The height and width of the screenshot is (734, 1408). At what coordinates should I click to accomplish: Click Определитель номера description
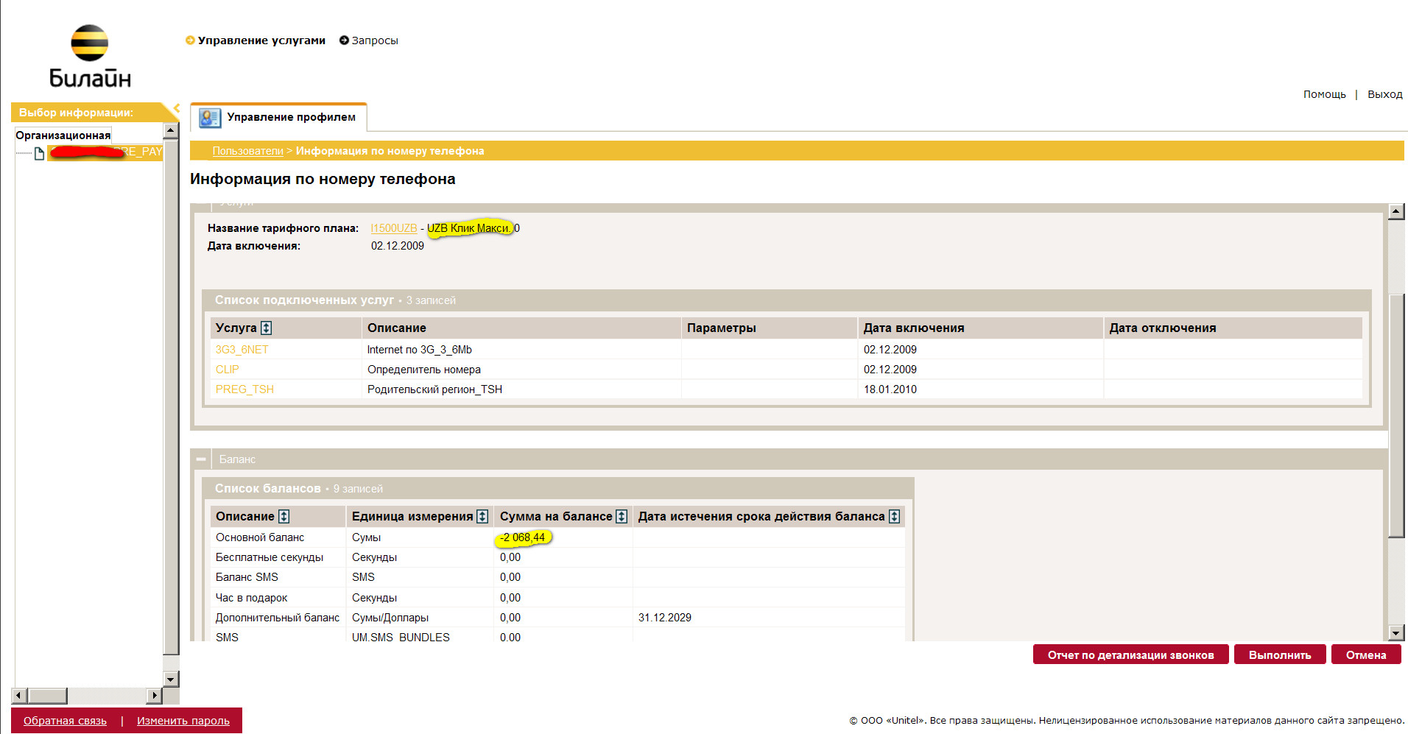pyautogui.click(x=424, y=370)
